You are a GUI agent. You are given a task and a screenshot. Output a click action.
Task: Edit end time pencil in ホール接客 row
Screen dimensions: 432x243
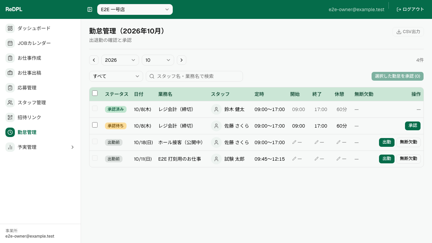click(x=317, y=142)
